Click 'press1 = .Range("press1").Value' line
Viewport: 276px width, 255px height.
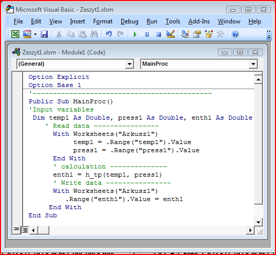(x=136, y=150)
